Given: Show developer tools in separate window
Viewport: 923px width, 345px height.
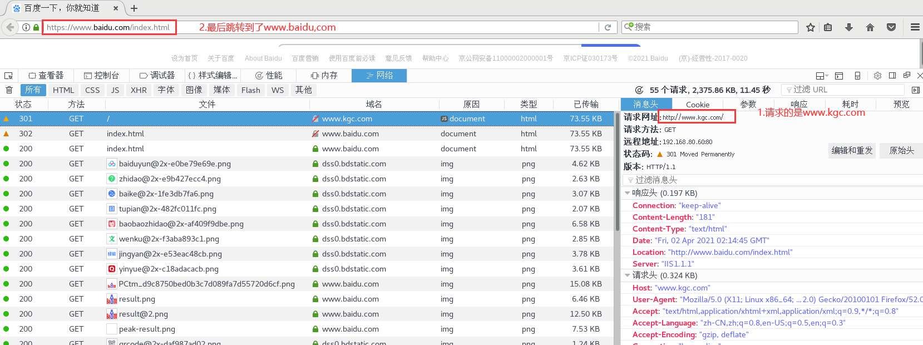Looking at the screenshot, I should 907,75.
